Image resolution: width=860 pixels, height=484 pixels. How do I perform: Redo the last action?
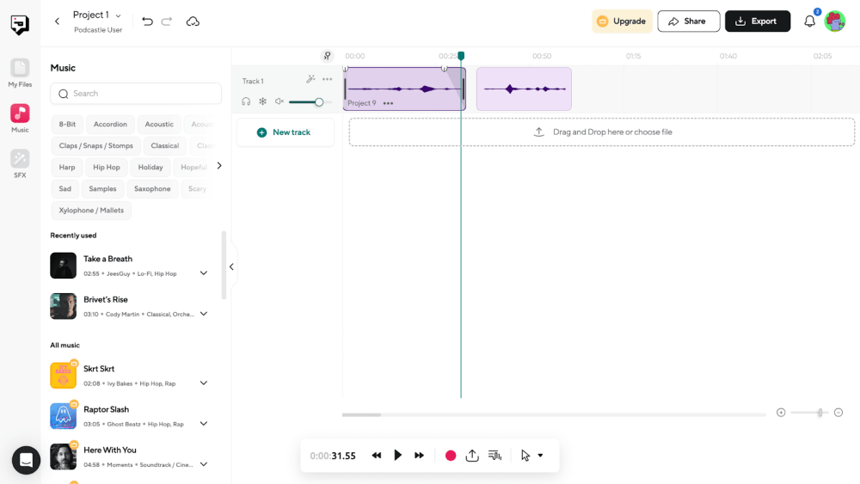point(167,21)
